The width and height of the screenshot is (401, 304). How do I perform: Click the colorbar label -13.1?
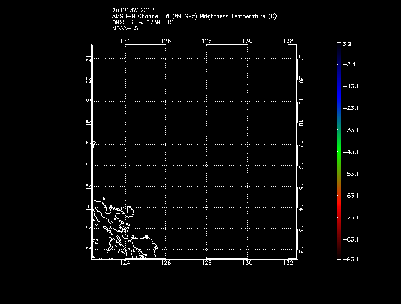pos(350,86)
